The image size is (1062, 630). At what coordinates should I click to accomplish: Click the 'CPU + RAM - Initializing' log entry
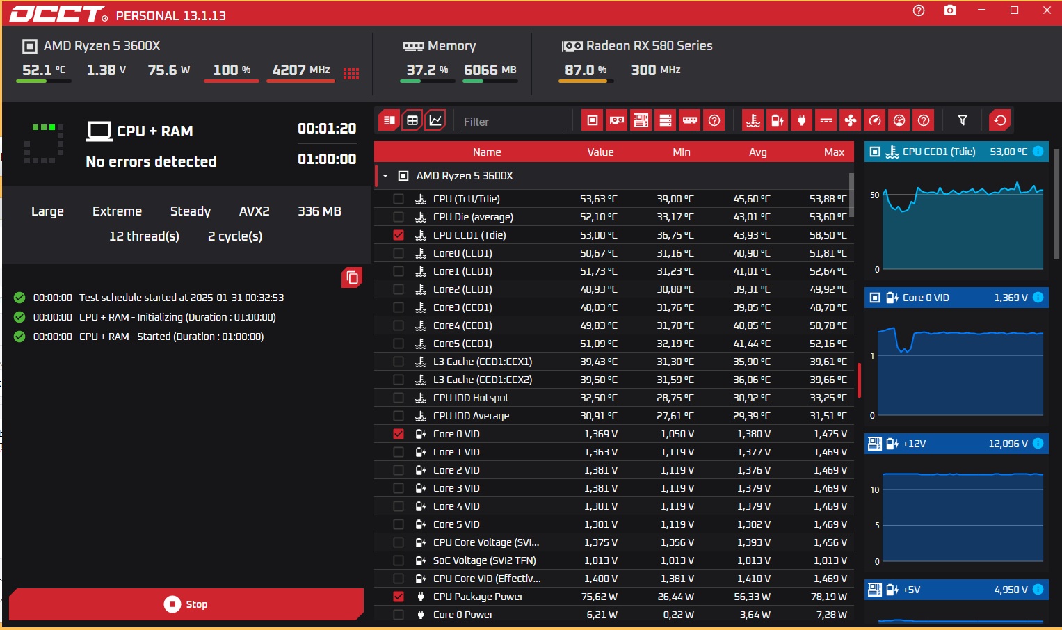tap(177, 317)
